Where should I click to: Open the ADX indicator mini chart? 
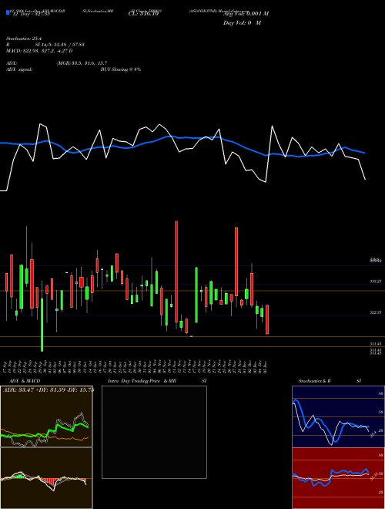[x=46, y=416]
